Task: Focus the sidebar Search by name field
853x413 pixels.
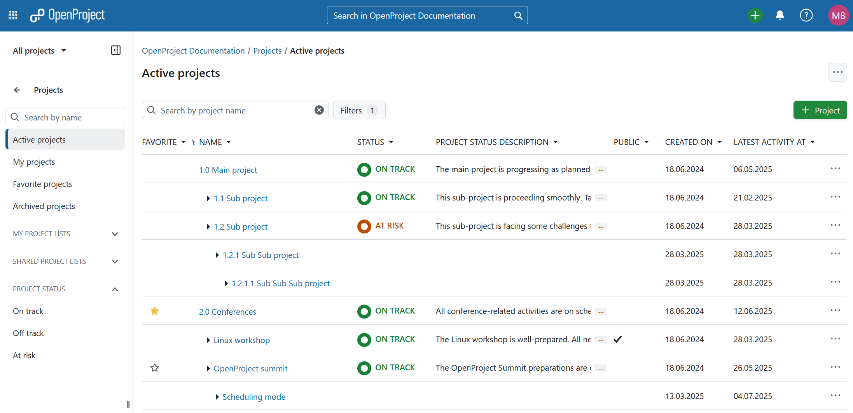Action: click(x=65, y=117)
